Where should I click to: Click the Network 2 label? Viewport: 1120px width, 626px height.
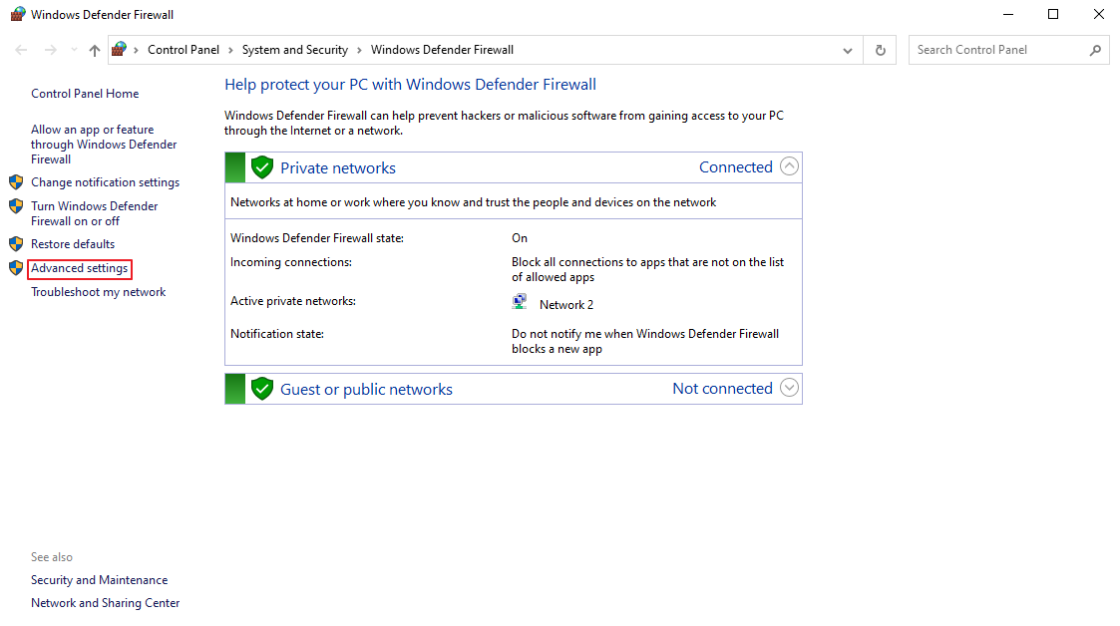click(566, 305)
